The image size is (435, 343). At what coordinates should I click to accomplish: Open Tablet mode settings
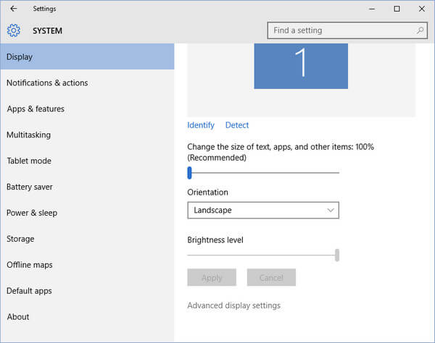pyautogui.click(x=88, y=161)
